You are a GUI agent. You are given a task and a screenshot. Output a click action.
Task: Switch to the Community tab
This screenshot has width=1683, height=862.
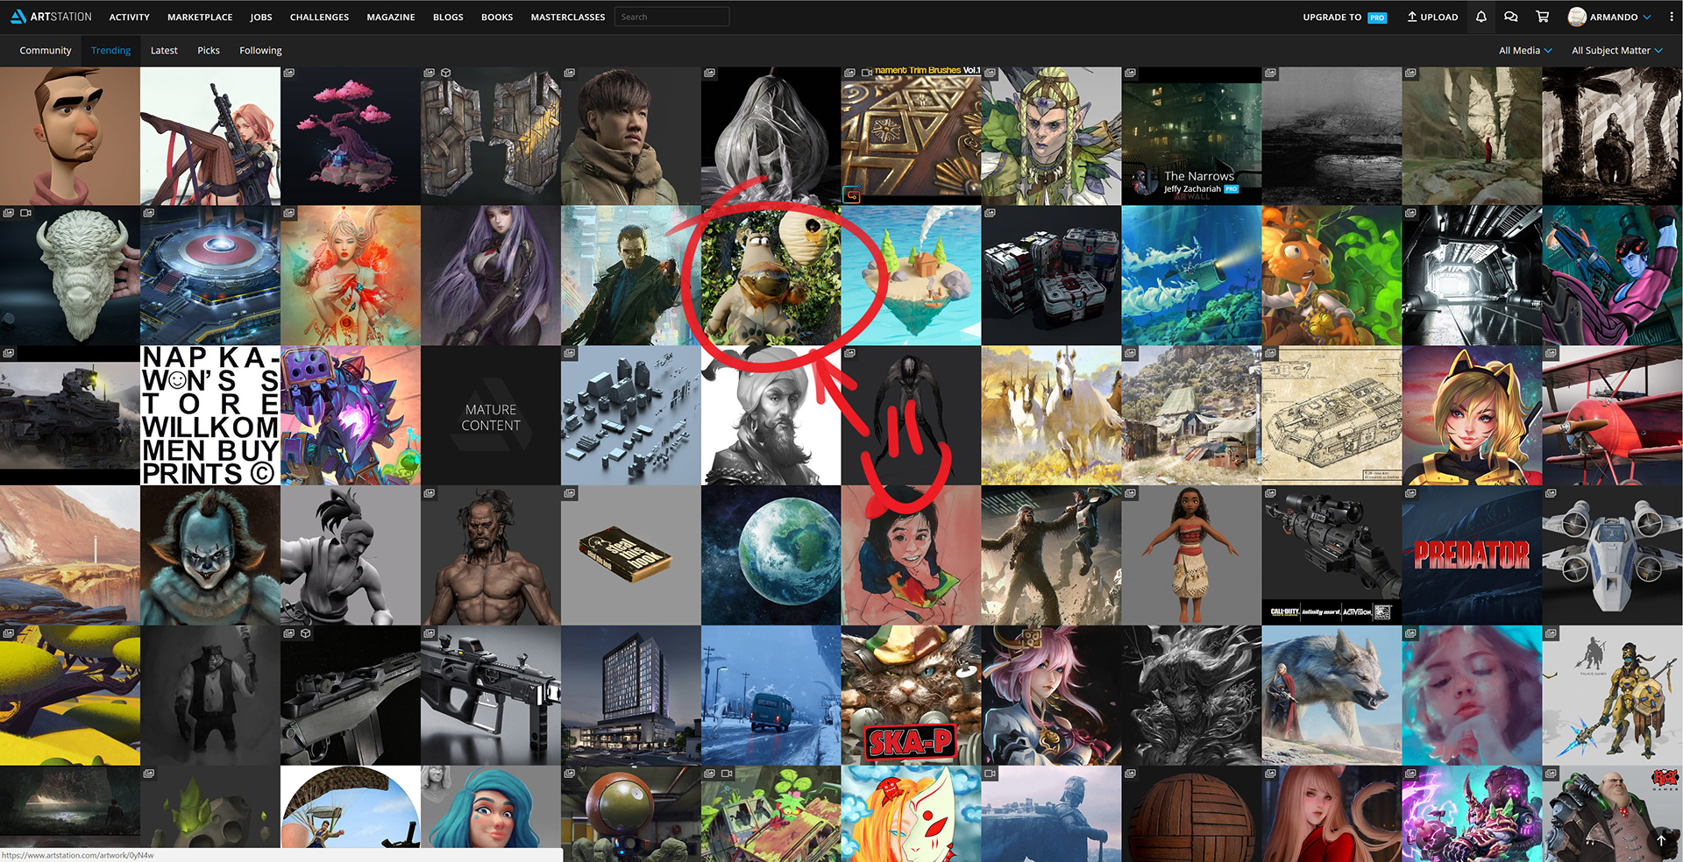point(46,51)
